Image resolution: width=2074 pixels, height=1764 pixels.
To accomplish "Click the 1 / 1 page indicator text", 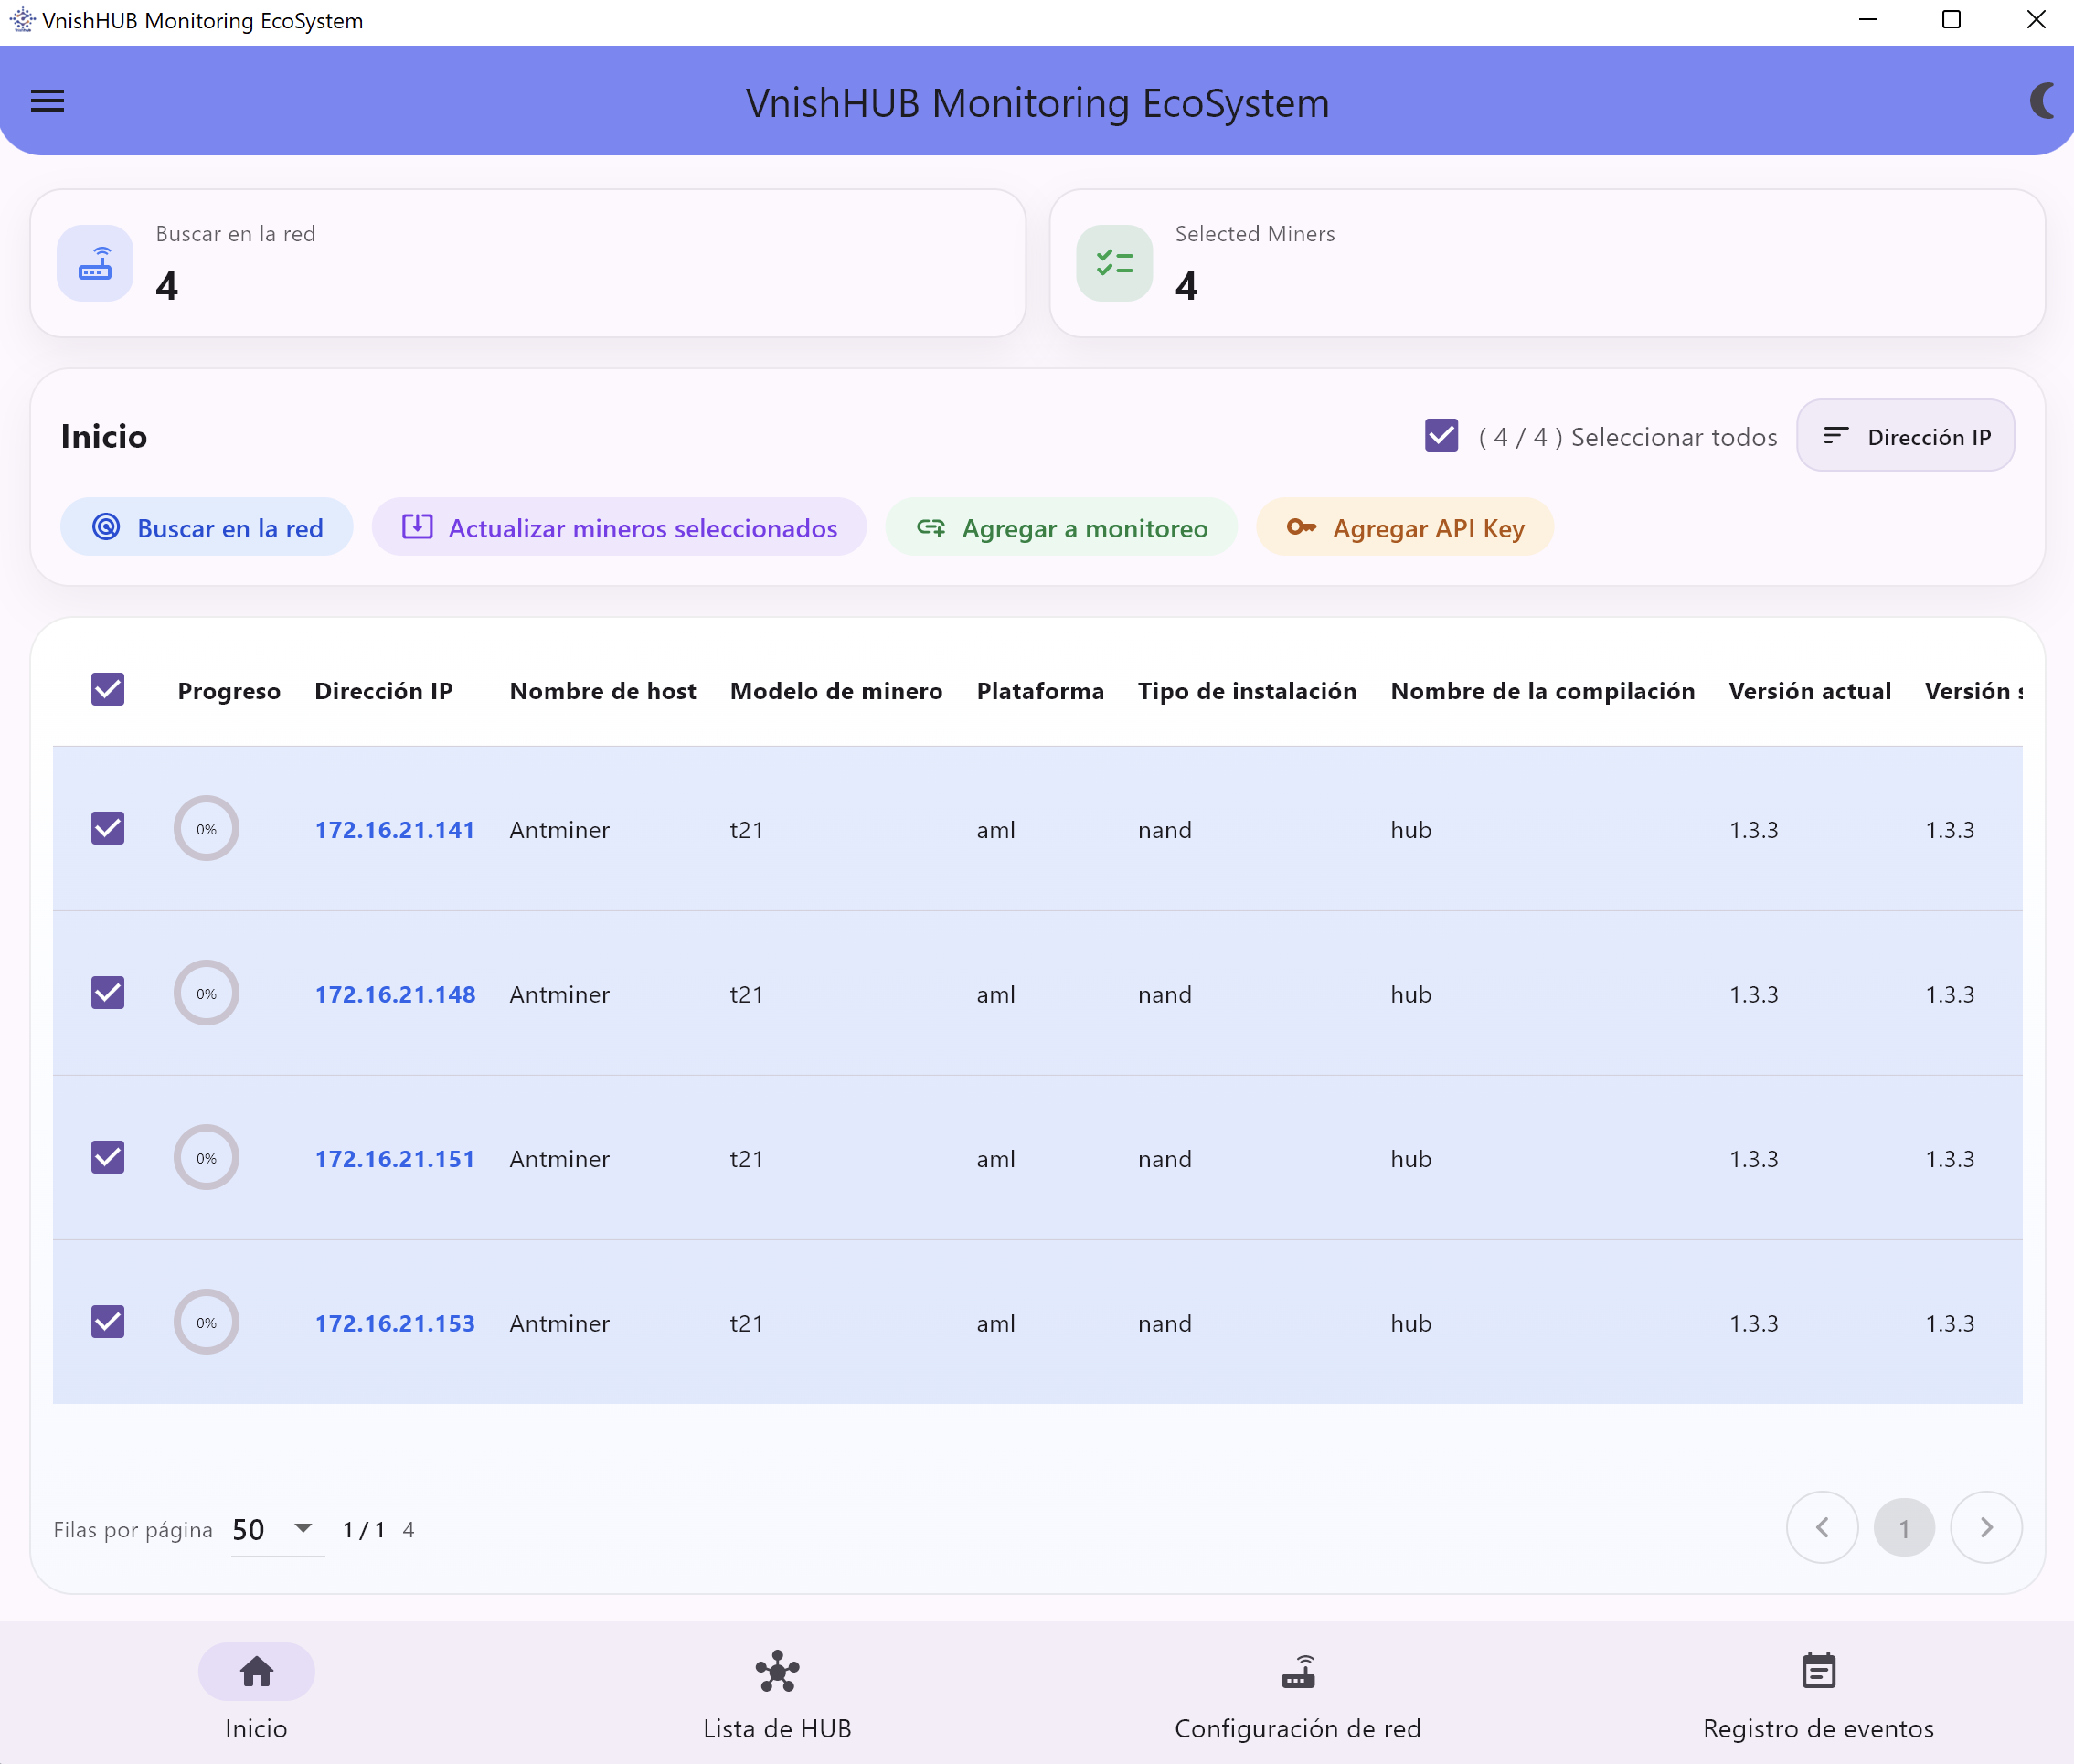I will click(x=364, y=1529).
